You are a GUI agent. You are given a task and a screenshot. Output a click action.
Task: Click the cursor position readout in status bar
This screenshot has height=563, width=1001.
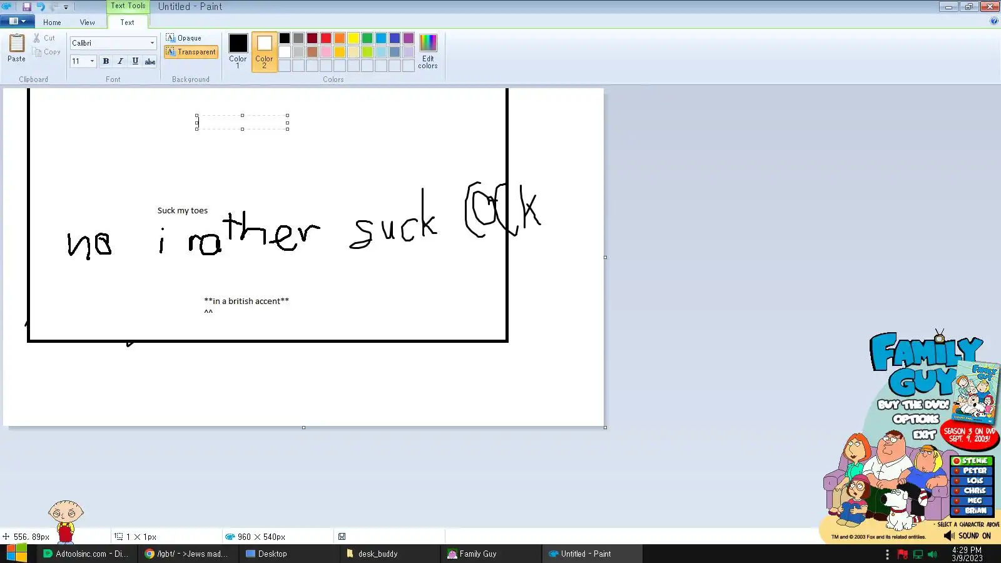[26, 537]
